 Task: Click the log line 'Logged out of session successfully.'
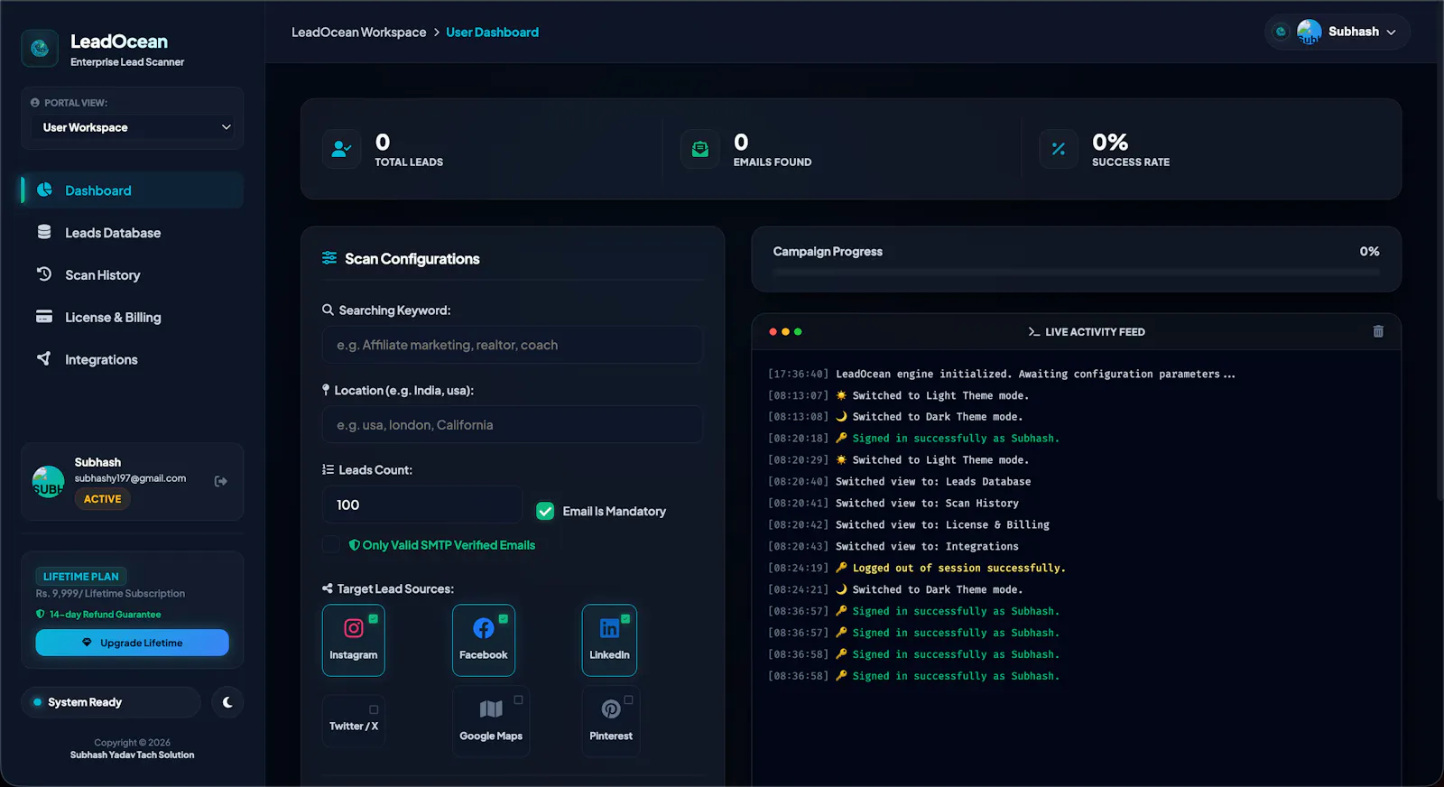pos(958,568)
